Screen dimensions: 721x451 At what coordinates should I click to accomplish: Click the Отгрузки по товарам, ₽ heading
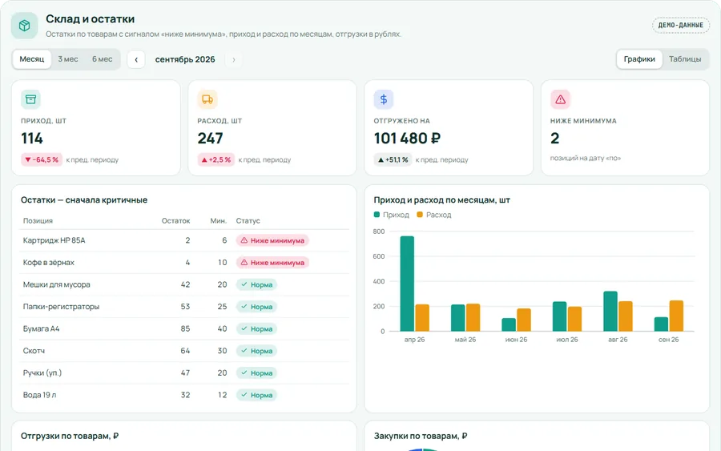tap(70, 436)
